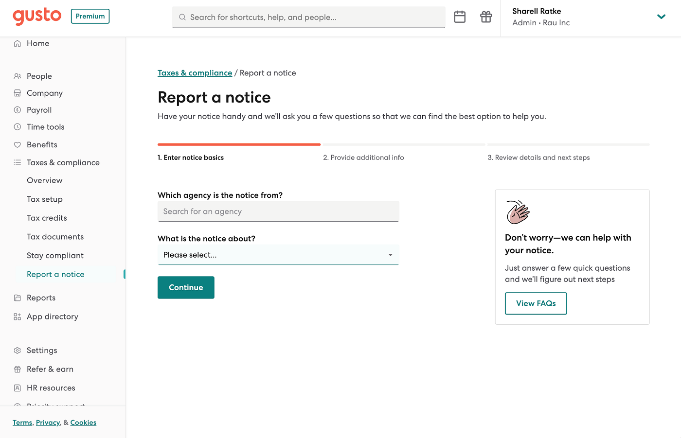Open Terms link

(22, 422)
